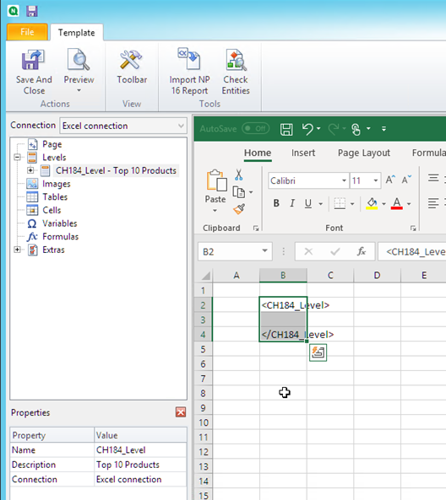Click the Preview magnifier icon

click(79, 59)
